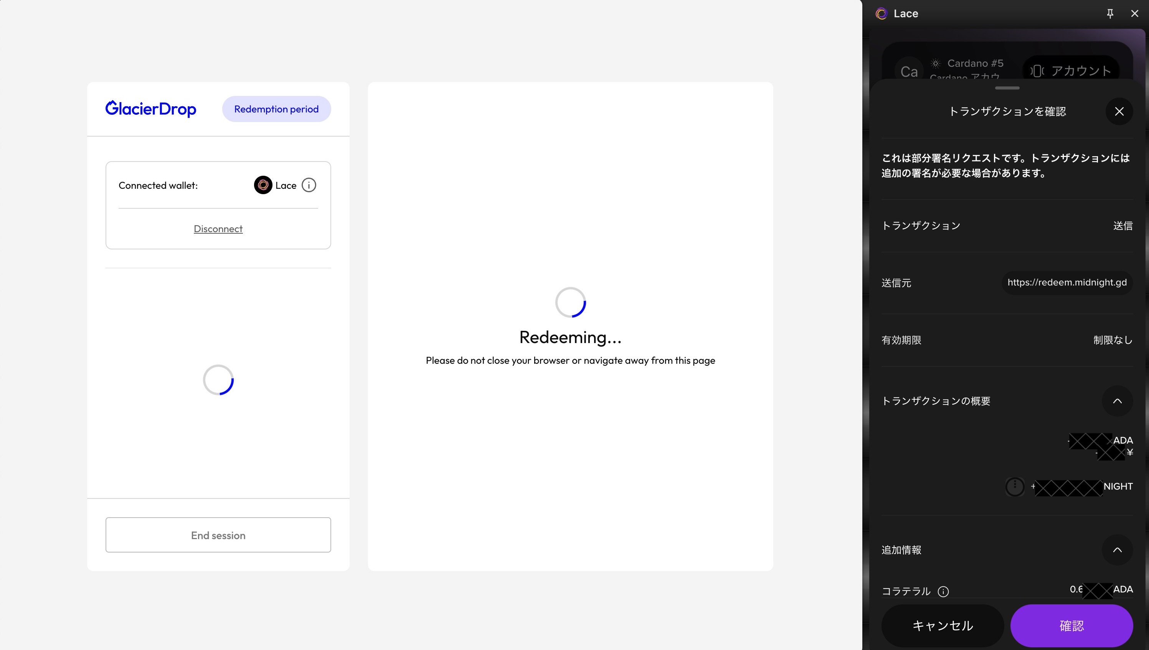Click the 制限なし expiry value
The width and height of the screenshot is (1149, 650).
(x=1113, y=340)
